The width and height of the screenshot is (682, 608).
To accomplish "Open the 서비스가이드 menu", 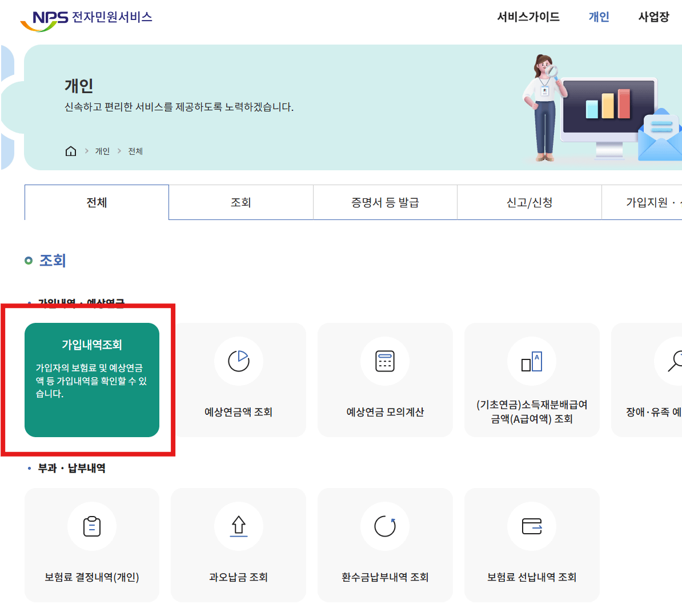I will click(x=528, y=18).
